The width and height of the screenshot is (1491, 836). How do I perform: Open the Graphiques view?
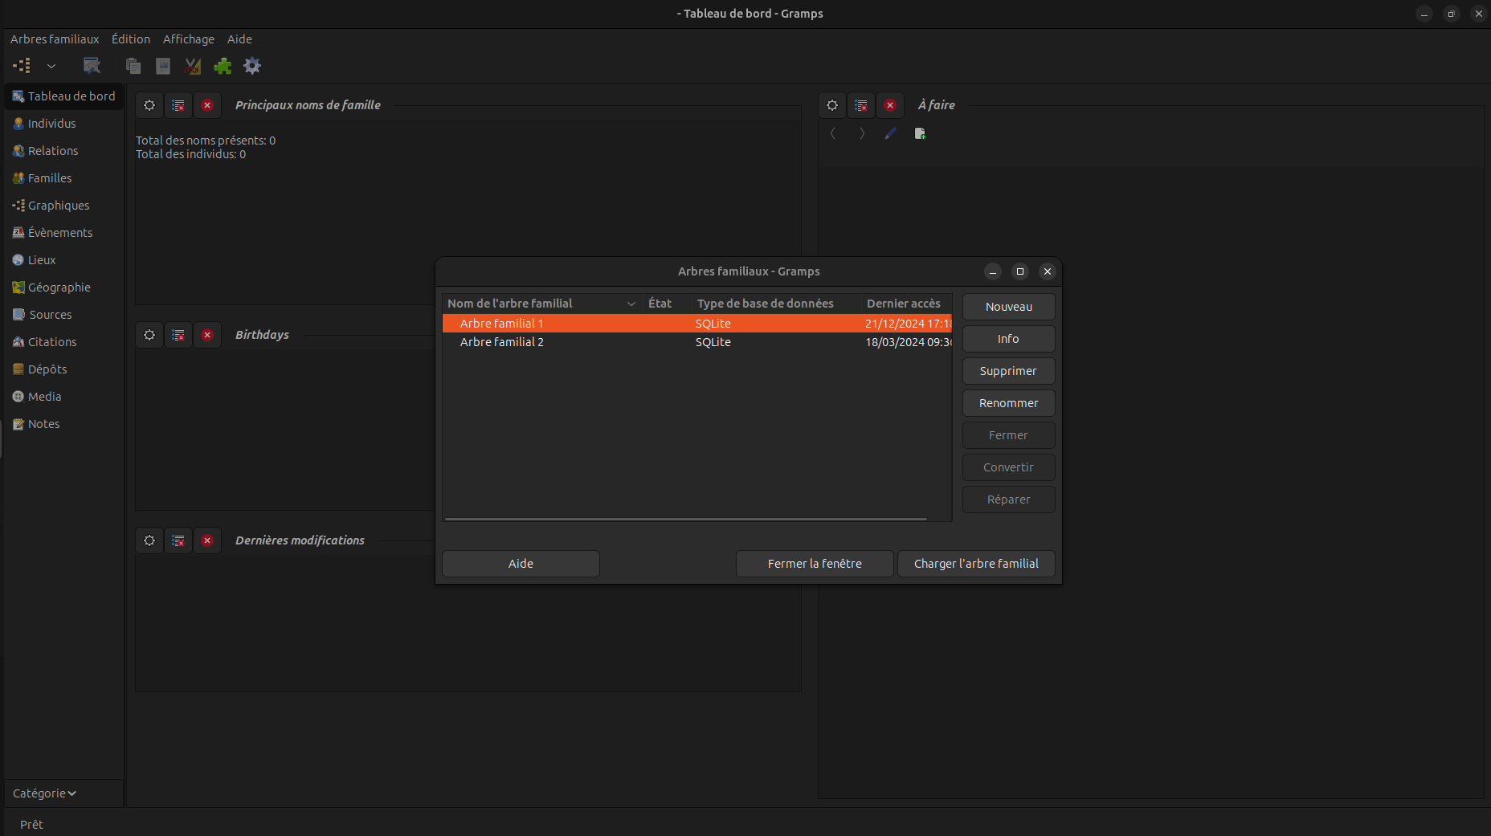coord(64,206)
